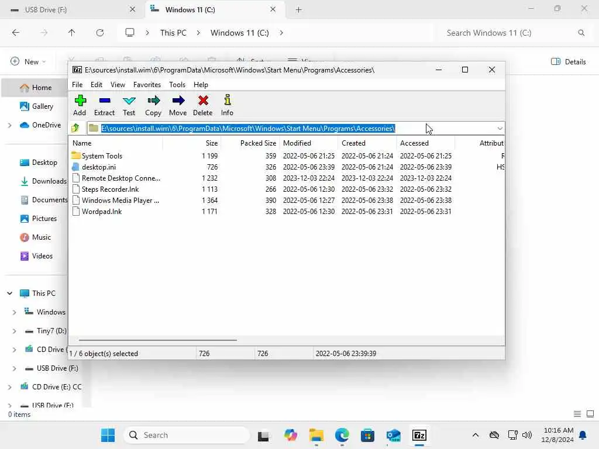The height and width of the screenshot is (449, 599).
Task: Open Info from the 7-Zip toolbar
Action: [x=228, y=105]
